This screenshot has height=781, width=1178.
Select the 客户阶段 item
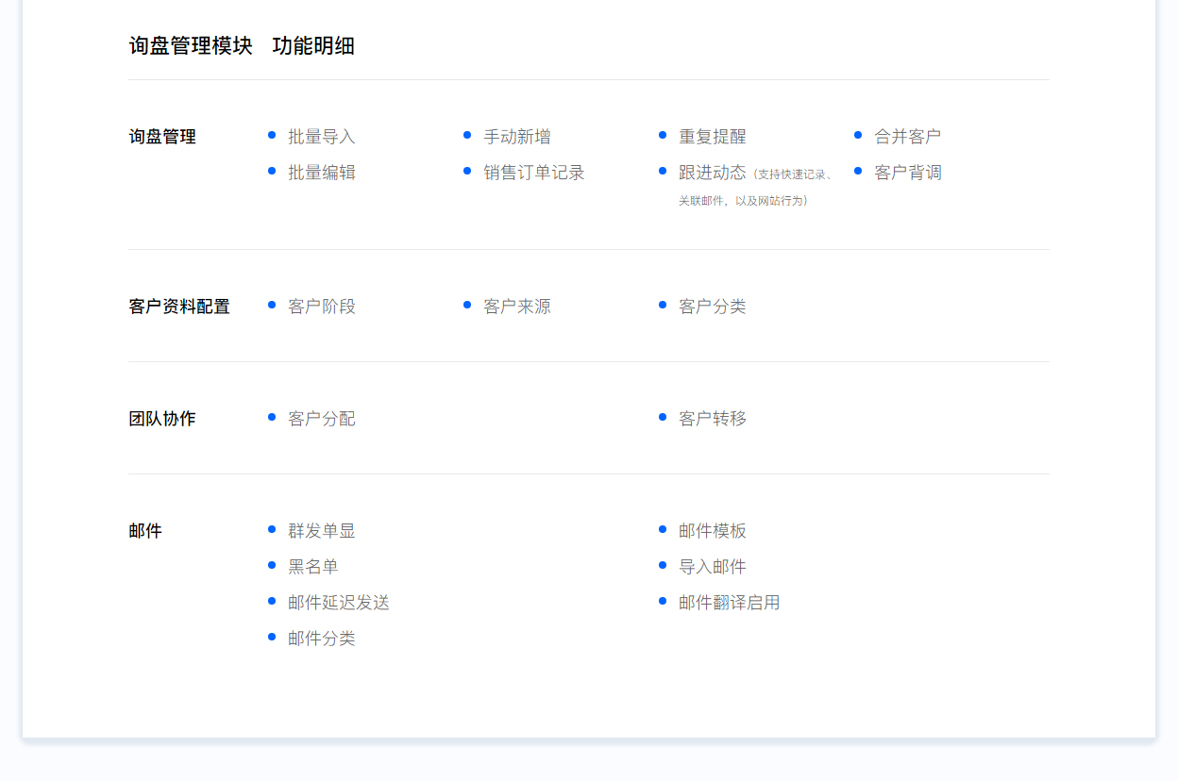322,307
